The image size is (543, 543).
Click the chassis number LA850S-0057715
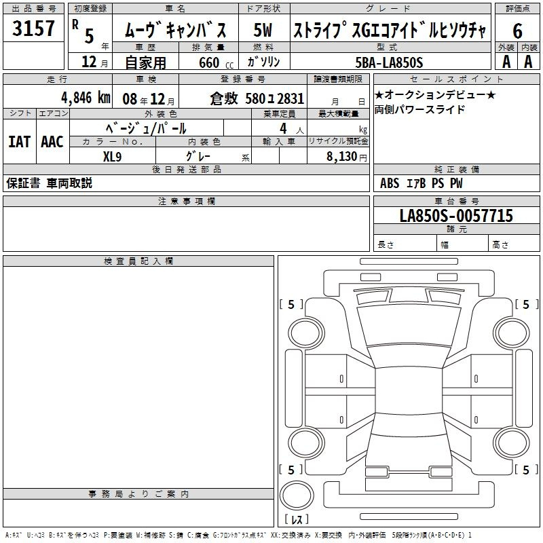456,217
